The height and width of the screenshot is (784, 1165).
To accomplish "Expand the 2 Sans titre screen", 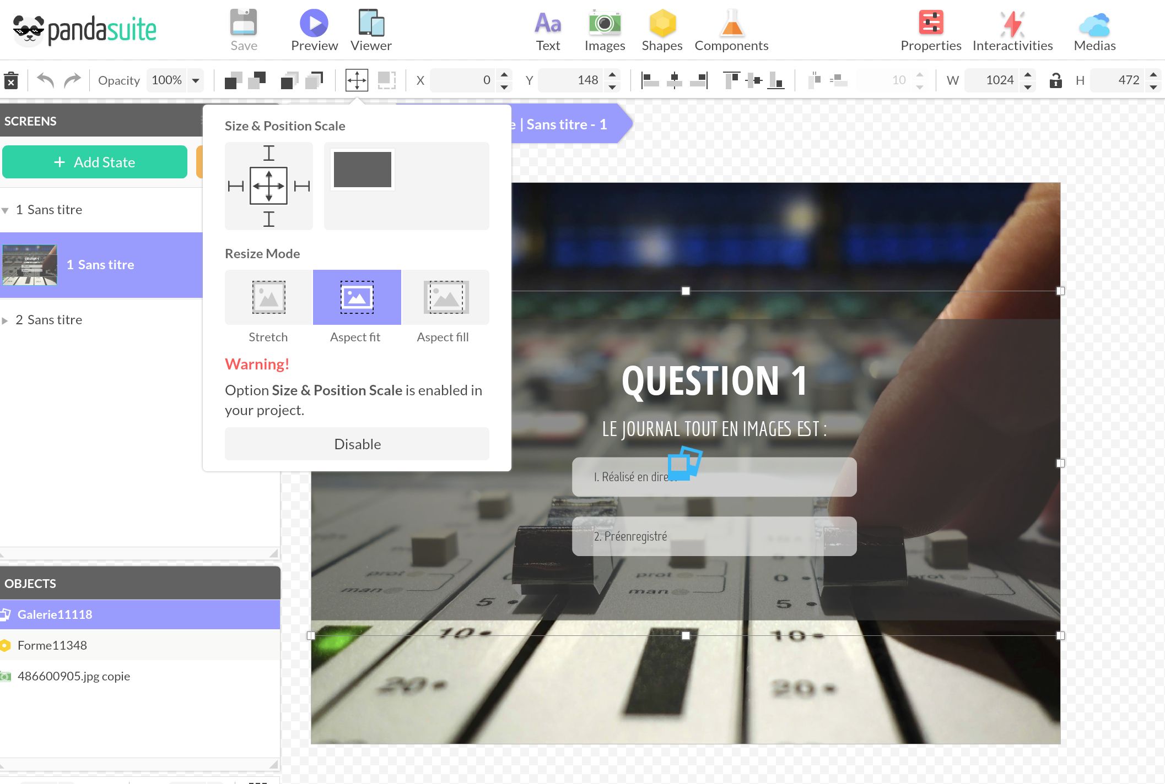I will 5,320.
